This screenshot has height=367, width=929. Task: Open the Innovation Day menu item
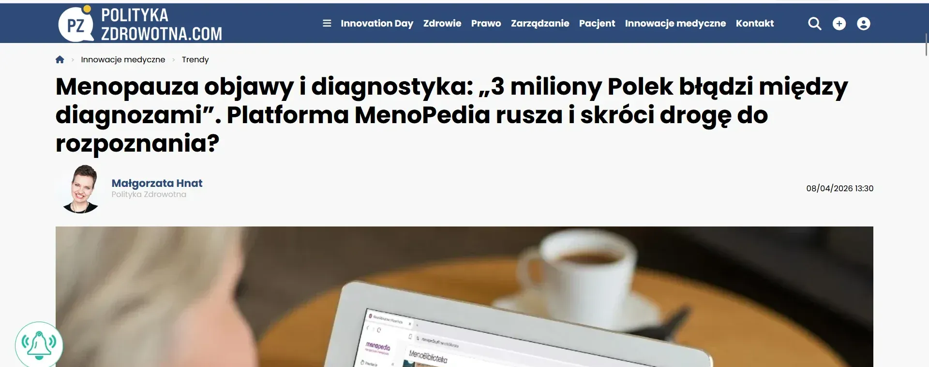(377, 23)
